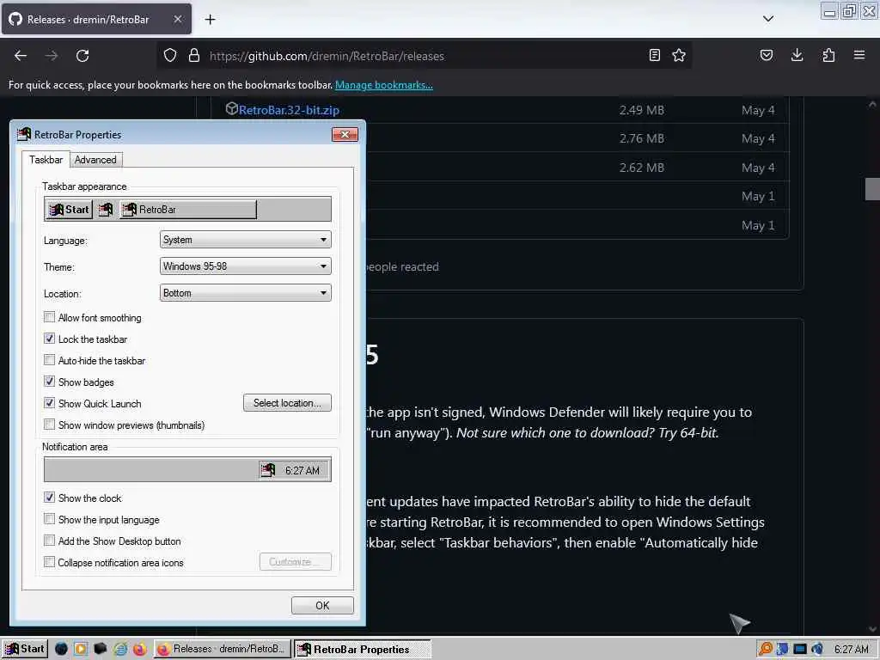The image size is (880, 660).
Task: Switch to the Taskbar tab
Action: click(46, 160)
